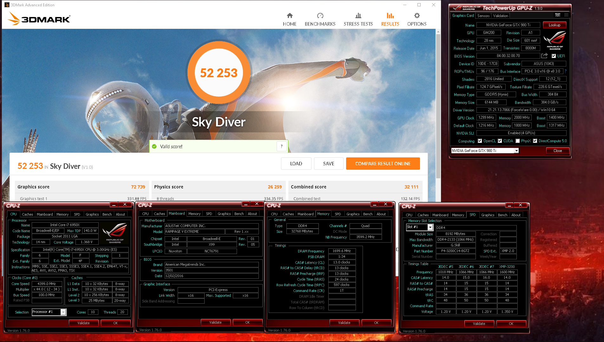604x342 pixels.
Task: Click the GPU Name field in GPU-Z
Action: [508, 25]
